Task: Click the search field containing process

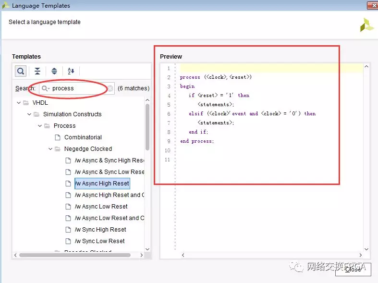Action: pos(77,88)
